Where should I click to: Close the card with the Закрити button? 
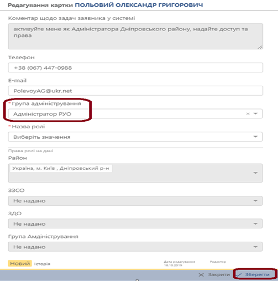tap(214, 274)
